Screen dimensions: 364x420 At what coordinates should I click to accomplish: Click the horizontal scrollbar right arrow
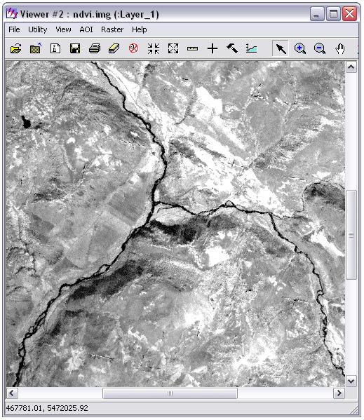tap(339, 393)
